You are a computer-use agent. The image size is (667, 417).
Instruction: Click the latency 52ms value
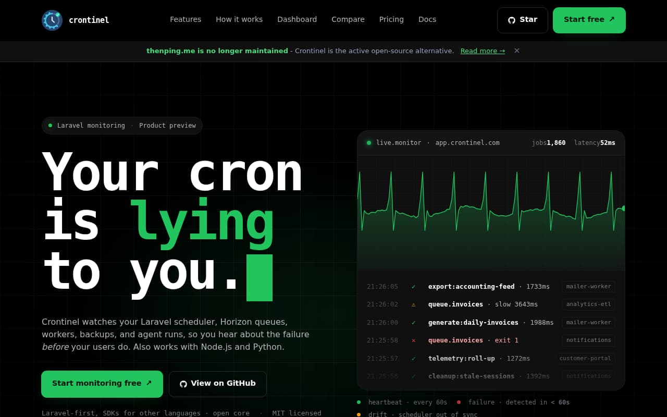click(595, 143)
